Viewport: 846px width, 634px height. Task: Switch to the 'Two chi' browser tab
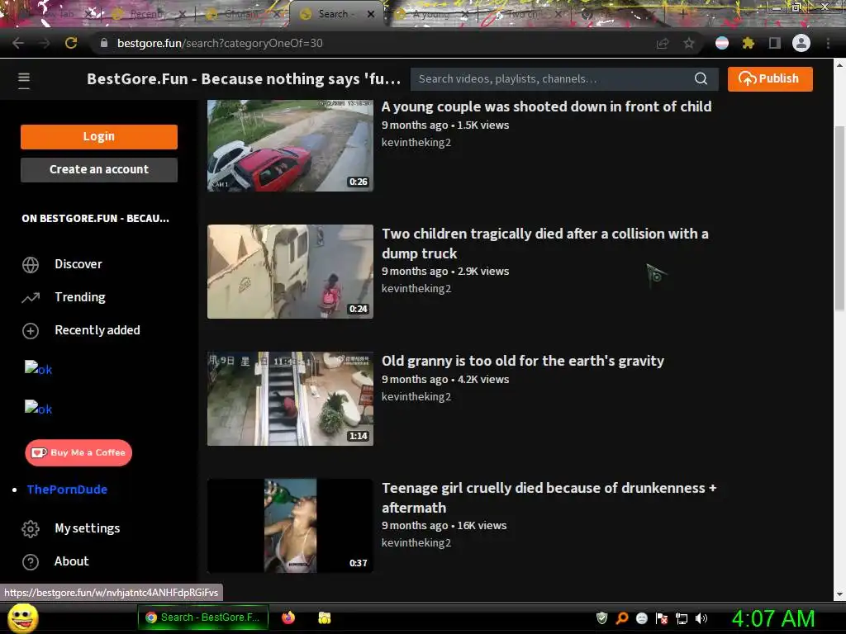click(x=523, y=14)
